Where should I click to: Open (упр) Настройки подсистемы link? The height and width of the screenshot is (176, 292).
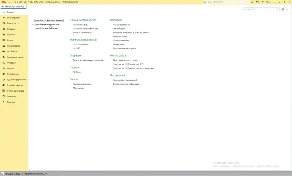(49, 20)
